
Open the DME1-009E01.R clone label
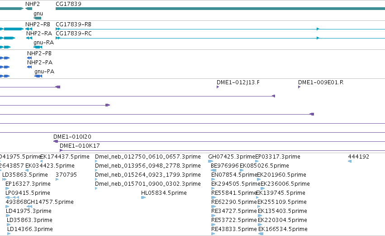click(321, 82)
